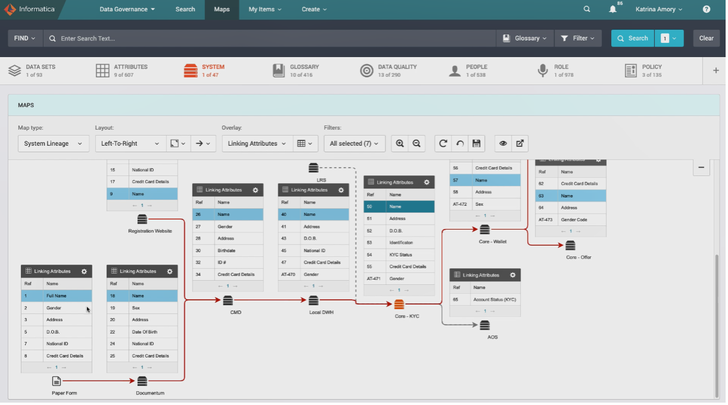Click the refresh map icon
The width and height of the screenshot is (728, 405).
tap(443, 143)
